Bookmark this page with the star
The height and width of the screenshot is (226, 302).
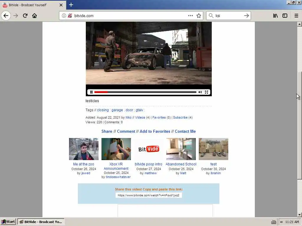coord(199,16)
